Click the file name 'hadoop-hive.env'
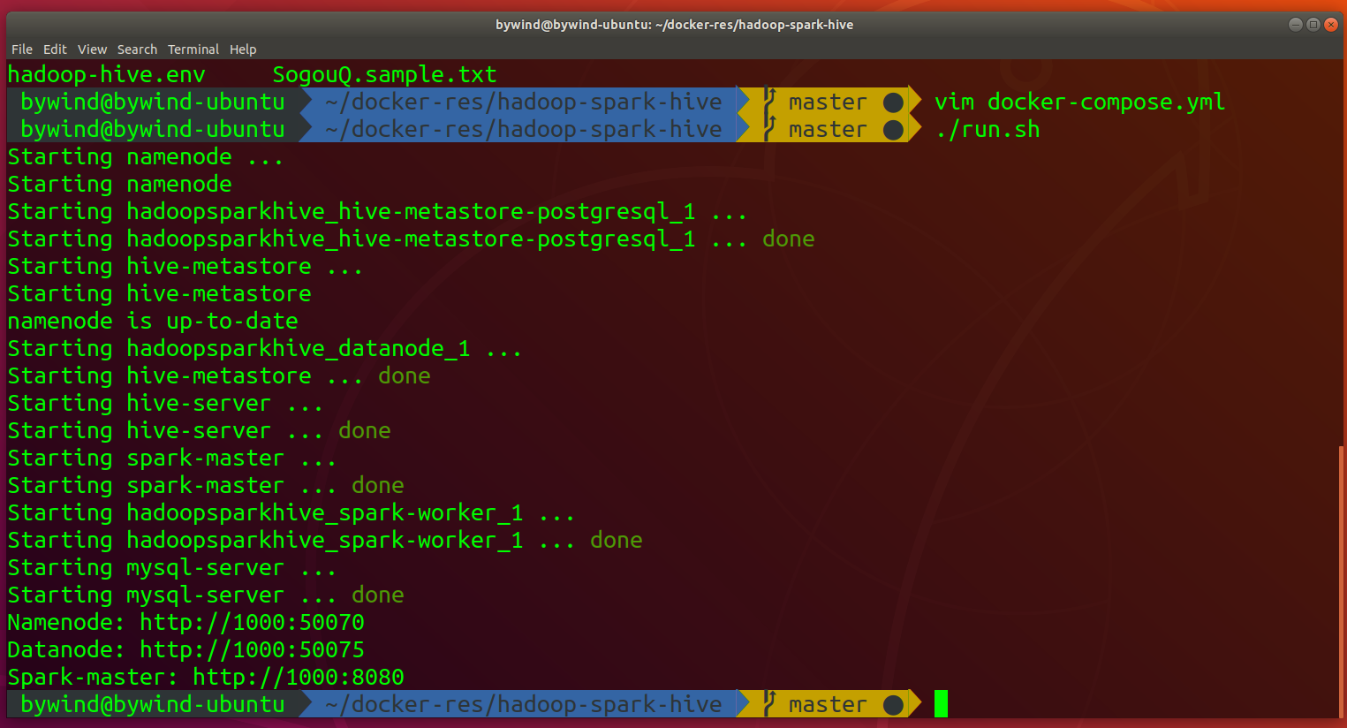The height and width of the screenshot is (728, 1347). coord(106,75)
